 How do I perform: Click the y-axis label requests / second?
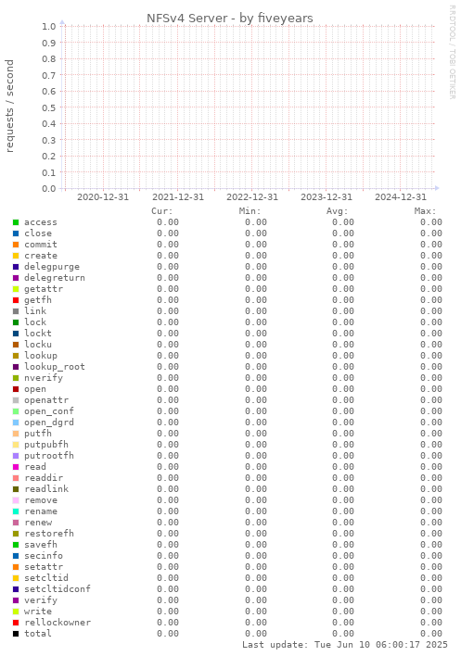[9, 106]
